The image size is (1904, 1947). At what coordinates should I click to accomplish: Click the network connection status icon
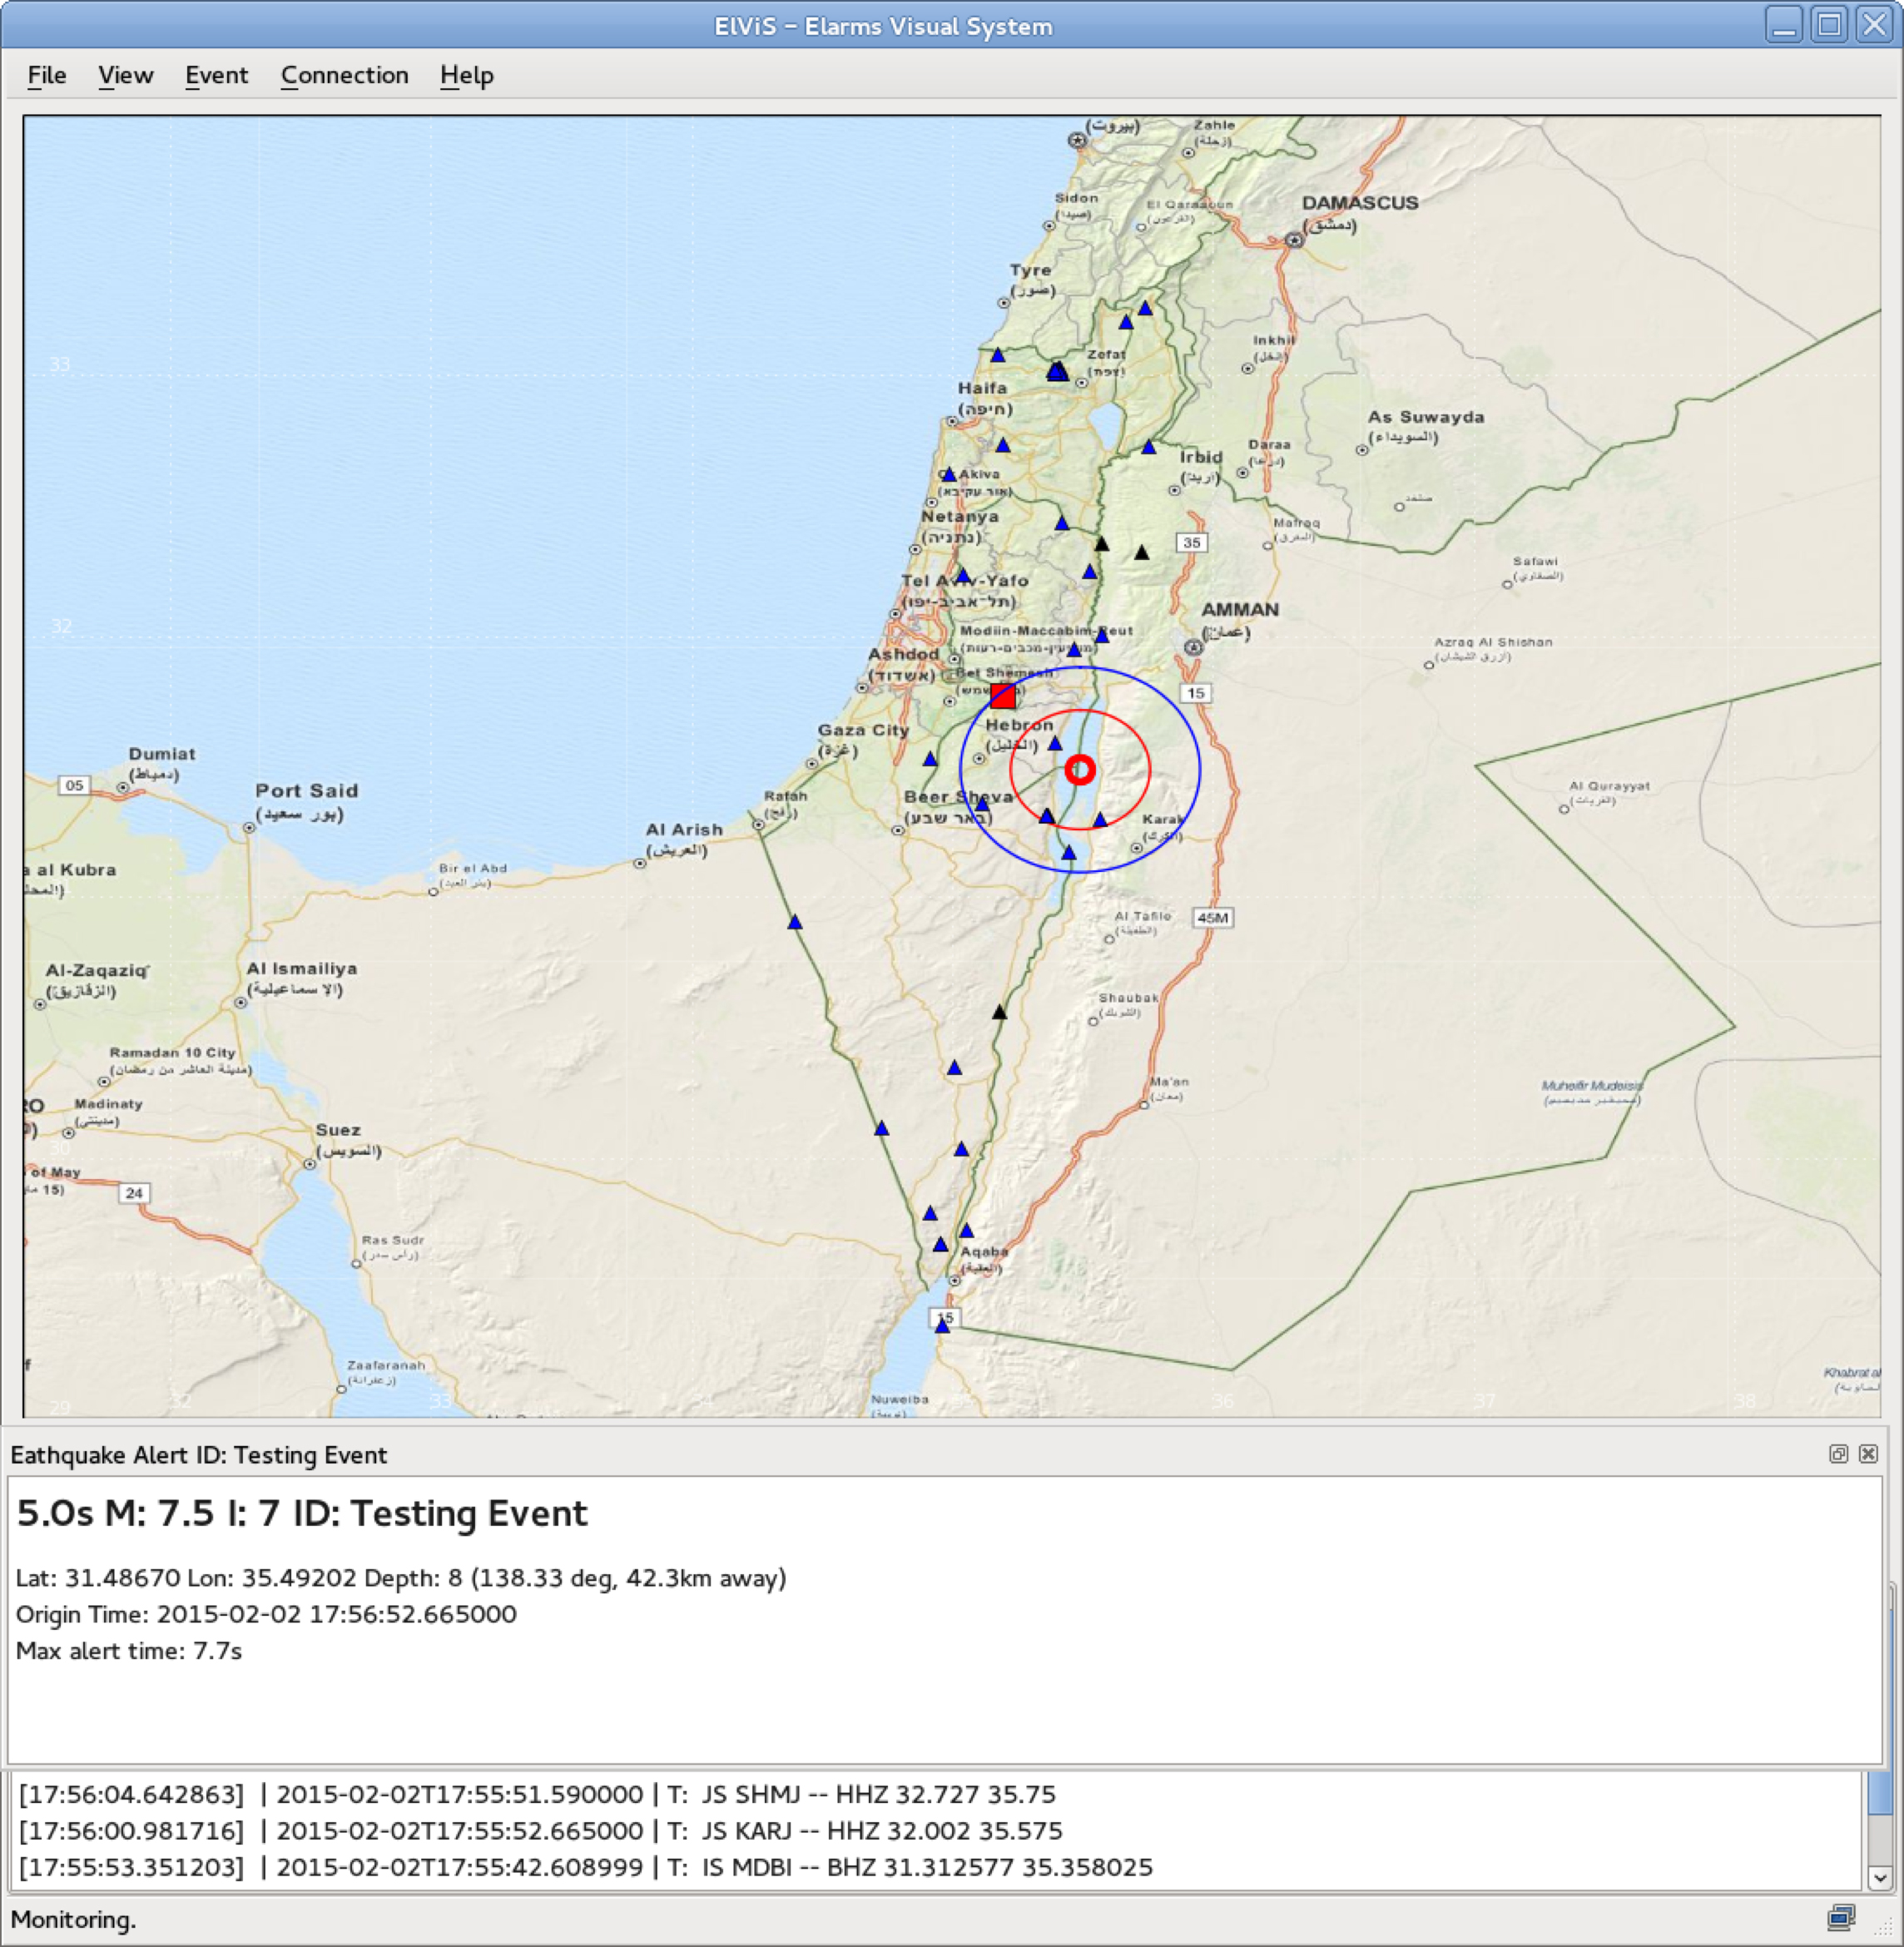tap(1841, 1918)
